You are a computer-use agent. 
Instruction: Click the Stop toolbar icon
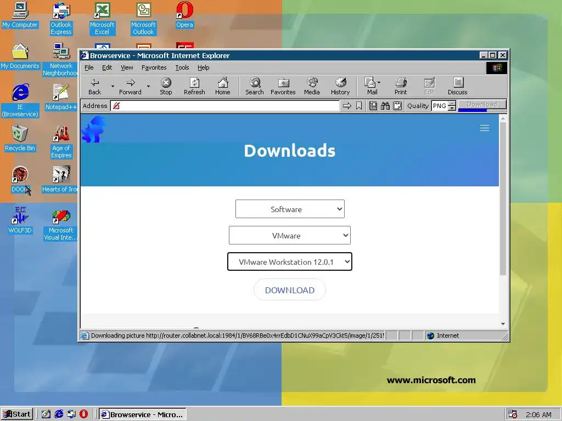(x=166, y=87)
